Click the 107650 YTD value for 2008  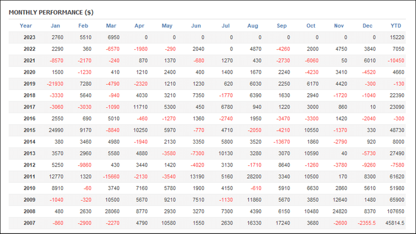[396, 211]
